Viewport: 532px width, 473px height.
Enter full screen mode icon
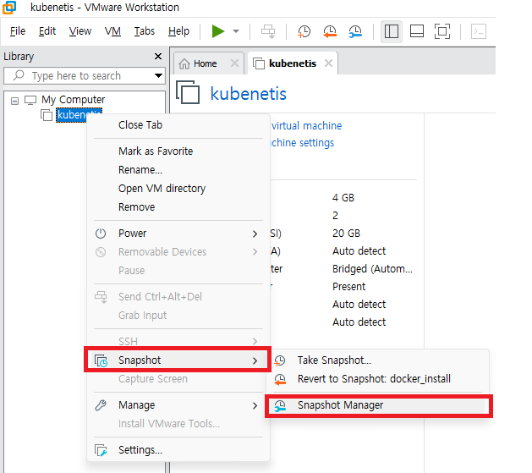click(x=442, y=31)
